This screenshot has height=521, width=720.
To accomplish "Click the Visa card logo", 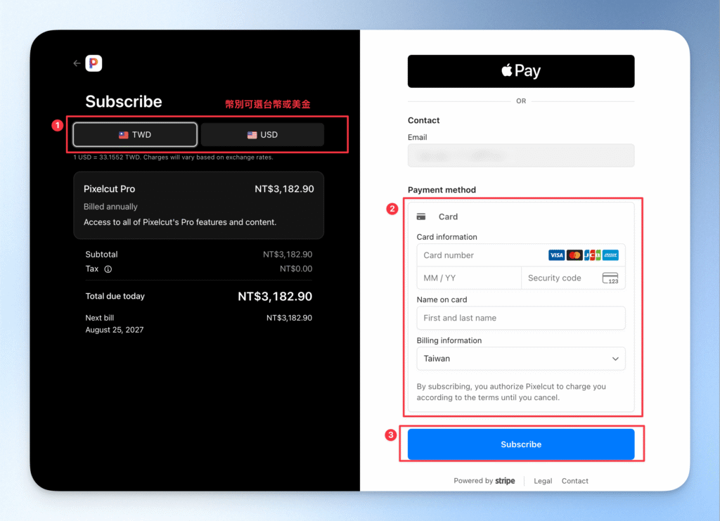I will pyautogui.click(x=557, y=255).
